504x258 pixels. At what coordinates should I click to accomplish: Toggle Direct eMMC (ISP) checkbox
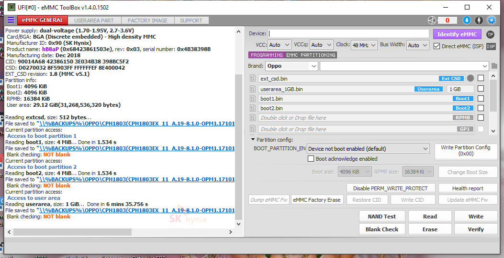tap(437, 46)
